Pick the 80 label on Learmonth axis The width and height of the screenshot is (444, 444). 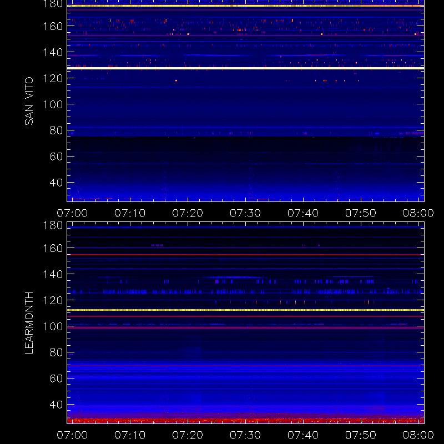click(56, 352)
